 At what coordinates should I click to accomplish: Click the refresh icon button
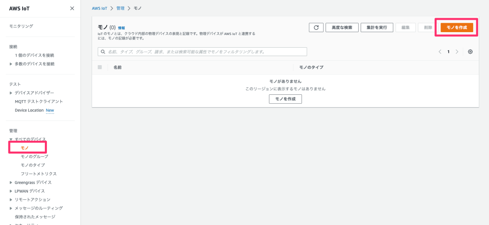pos(316,28)
